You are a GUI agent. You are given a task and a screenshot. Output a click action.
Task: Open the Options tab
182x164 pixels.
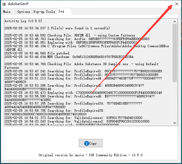(x=24, y=12)
